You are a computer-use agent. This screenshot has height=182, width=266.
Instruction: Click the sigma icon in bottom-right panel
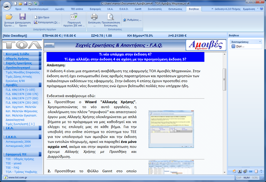tap(239, 171)
